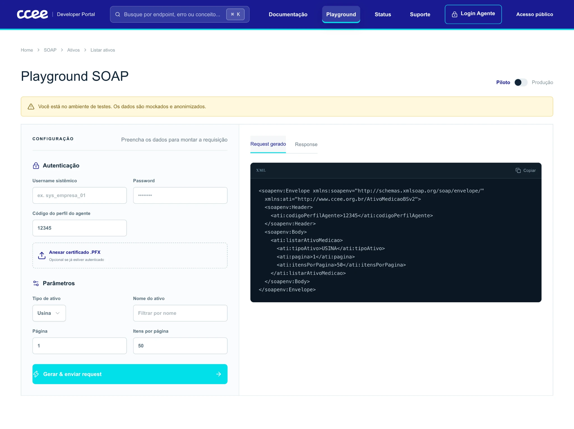This screenshot has height=429, width=574.
Task: Open the Ativos breadcrumb link
Action: [73, 50]
